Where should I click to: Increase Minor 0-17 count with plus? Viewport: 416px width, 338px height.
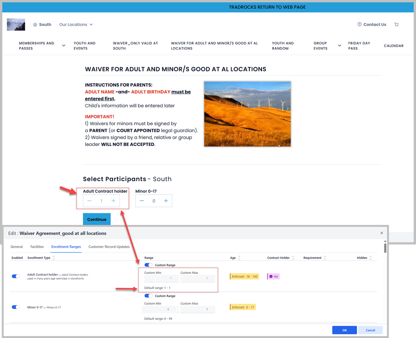pos(166,201)
